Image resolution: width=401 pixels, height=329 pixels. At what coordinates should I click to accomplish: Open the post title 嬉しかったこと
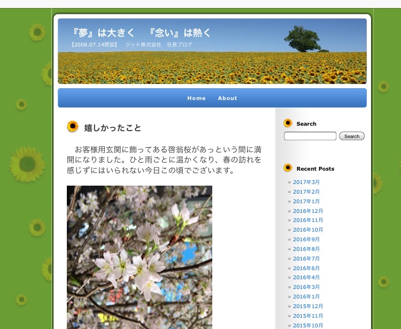[112, 128]
